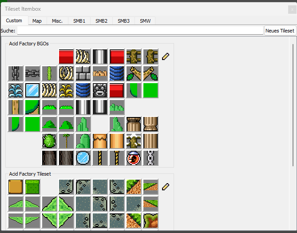Select the gray brick wall tile
The height and width of the screenshot is (233, 297).
tap(83, 73)
